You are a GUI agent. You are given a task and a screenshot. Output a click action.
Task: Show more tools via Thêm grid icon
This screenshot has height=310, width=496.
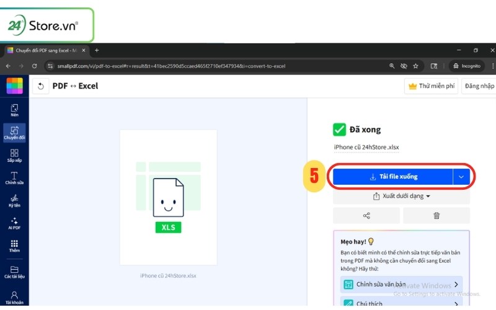[x=14, y=246]
